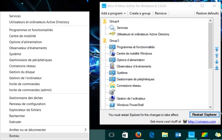222x140 pixels.
Task: Click the list's scrollbar down arrow
Action: coord(211,107)
